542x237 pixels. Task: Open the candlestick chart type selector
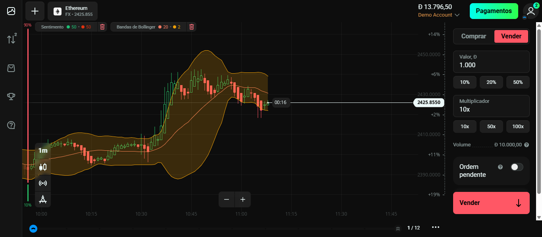point(43,167)
